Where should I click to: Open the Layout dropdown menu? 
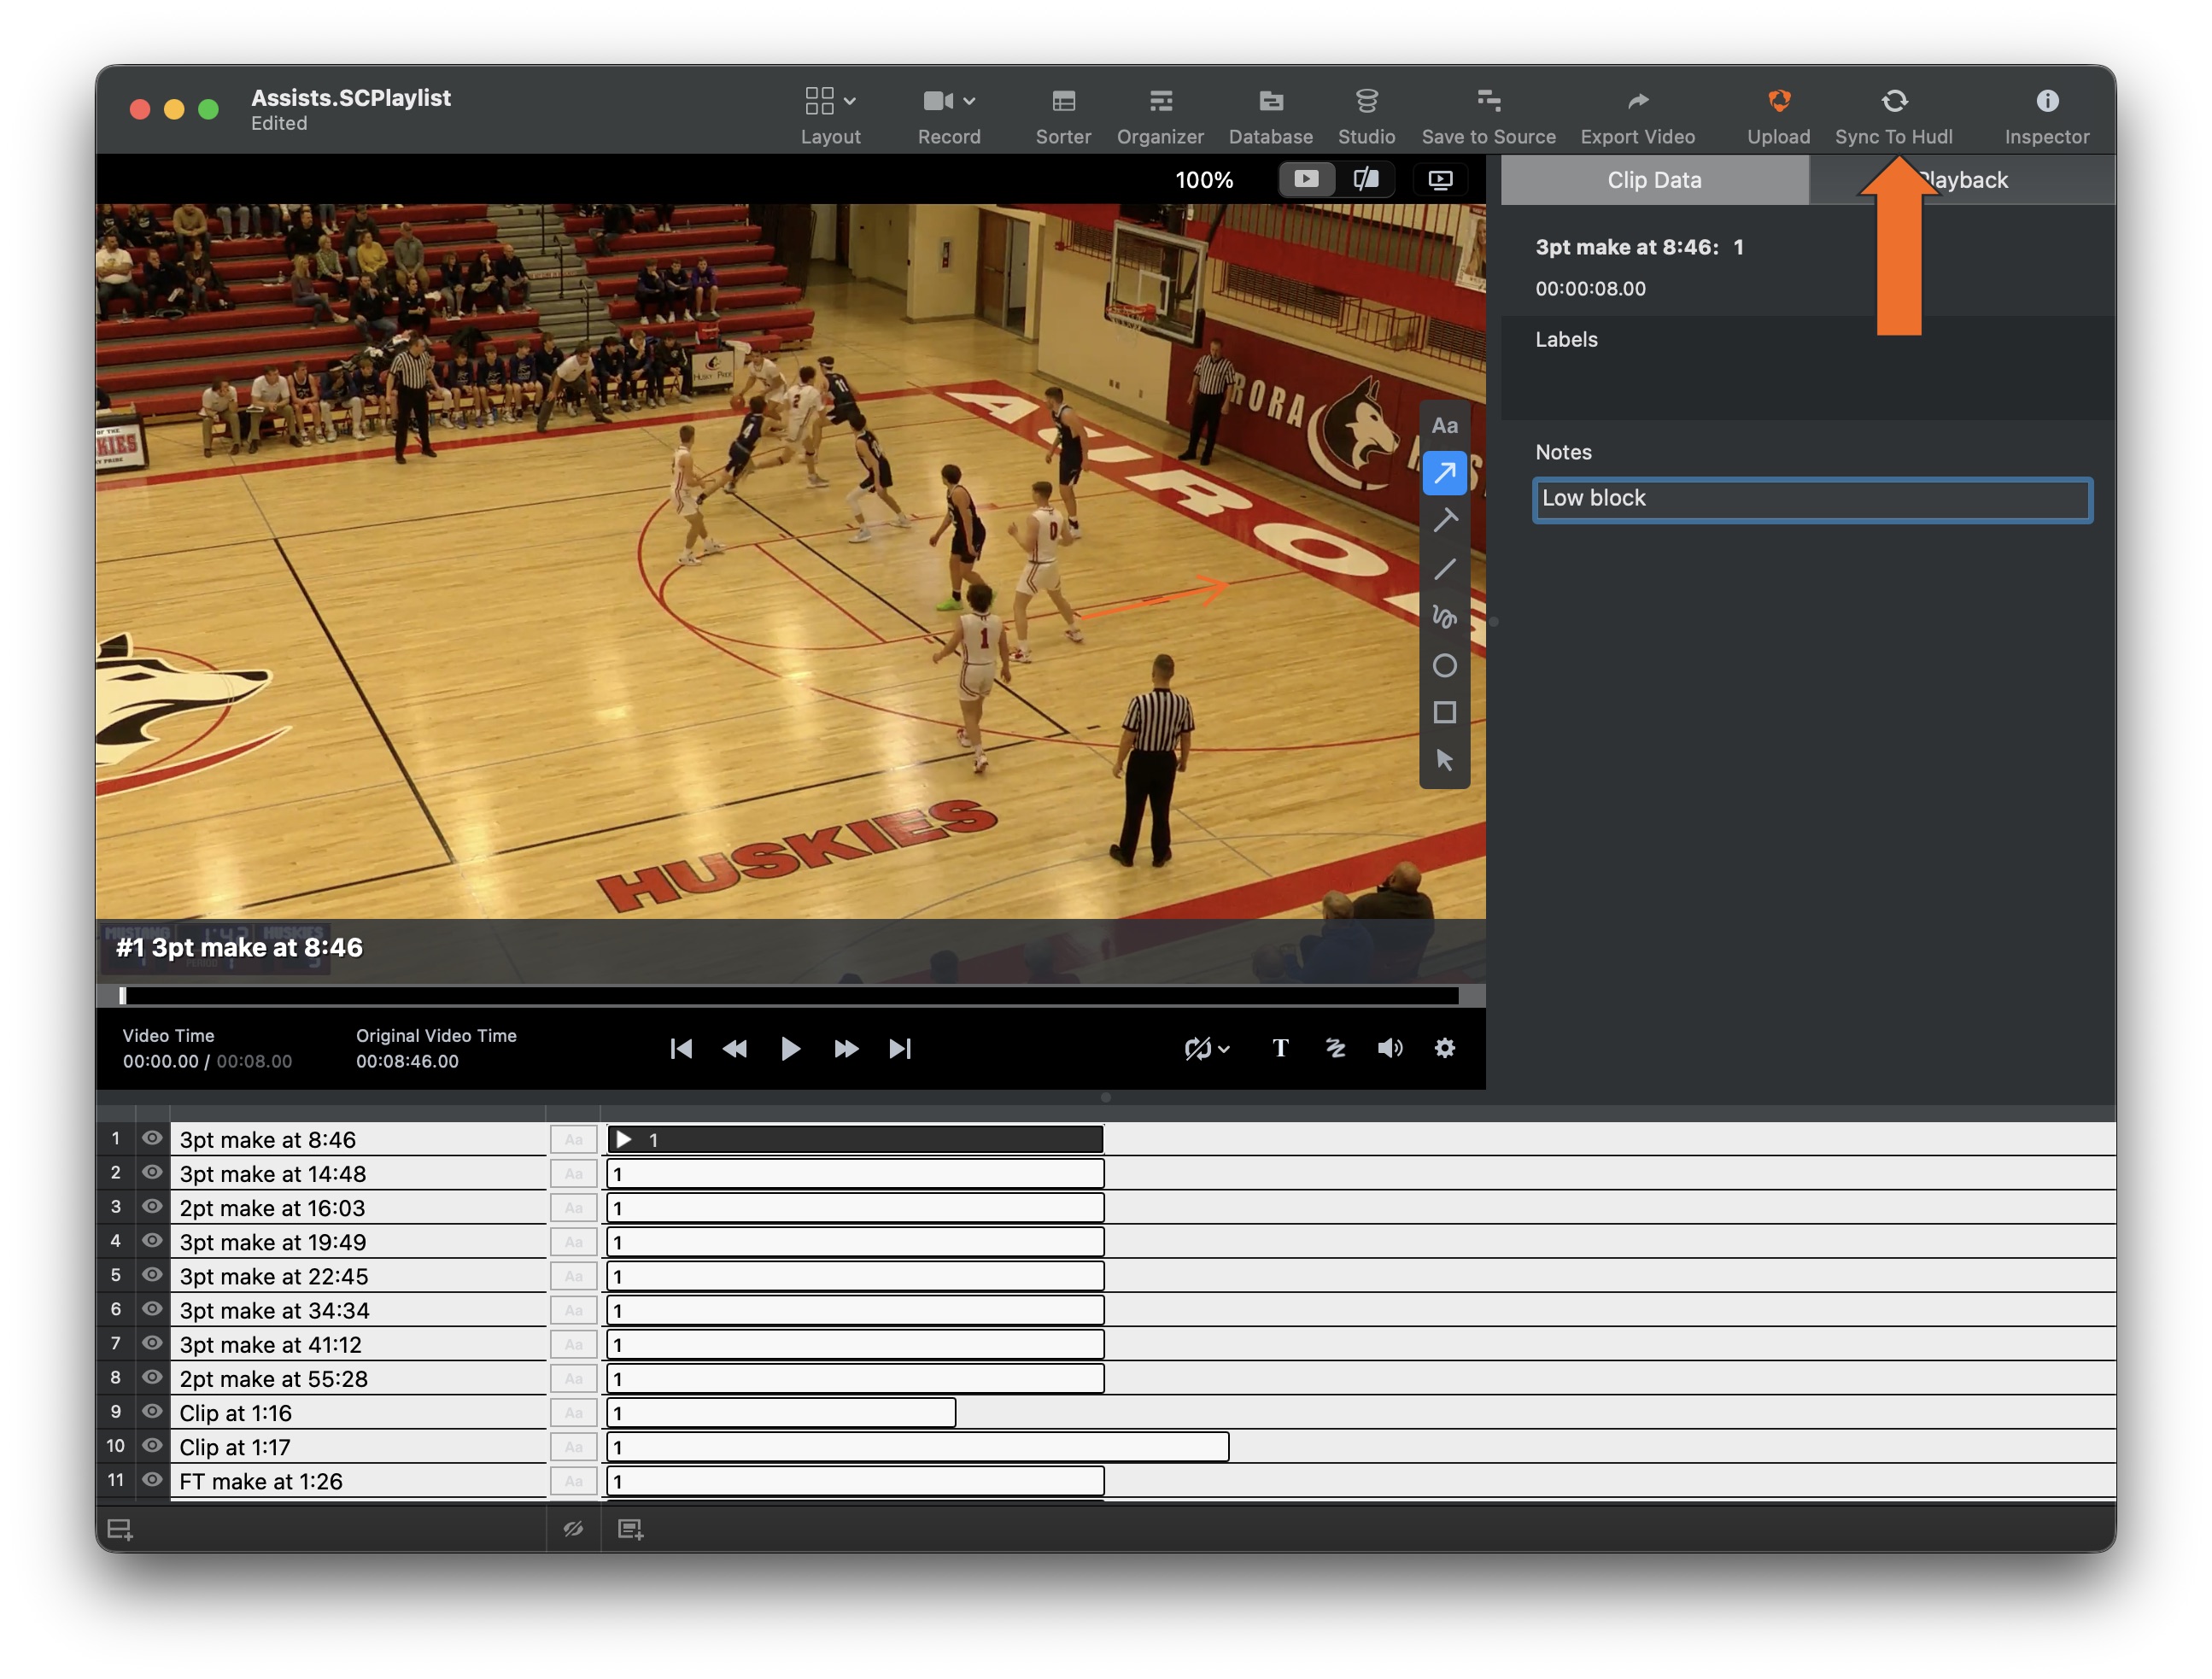(830, 116)
